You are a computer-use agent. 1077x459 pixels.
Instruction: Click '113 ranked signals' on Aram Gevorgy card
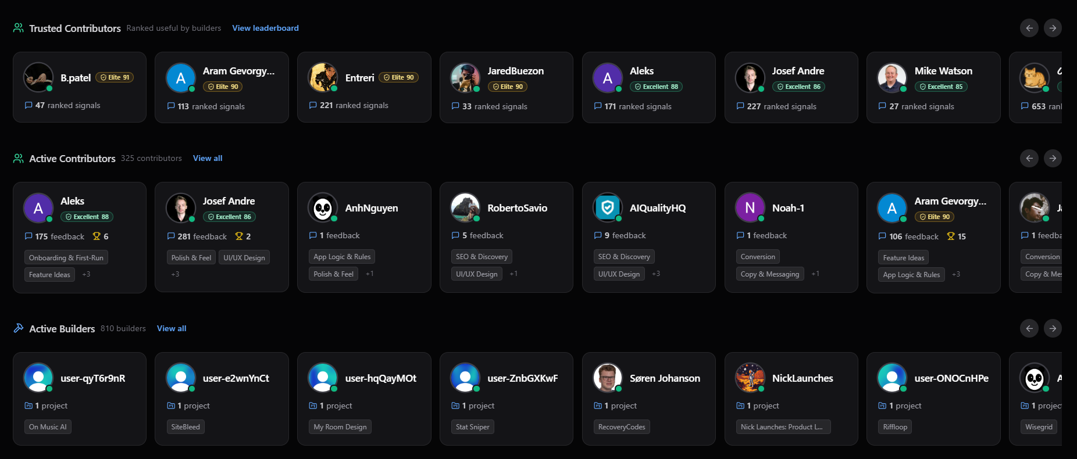click(x=206, y=106)
